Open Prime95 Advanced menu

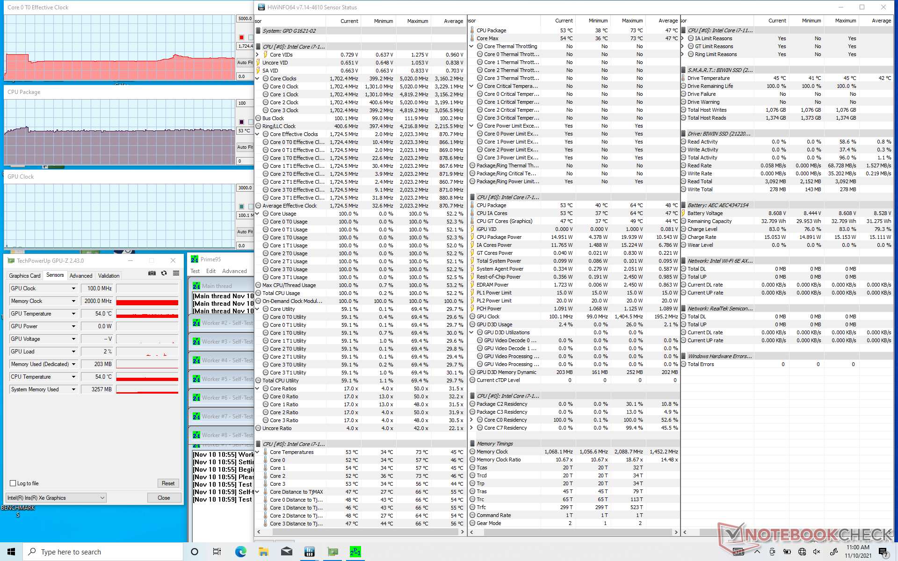coord(234,271)
